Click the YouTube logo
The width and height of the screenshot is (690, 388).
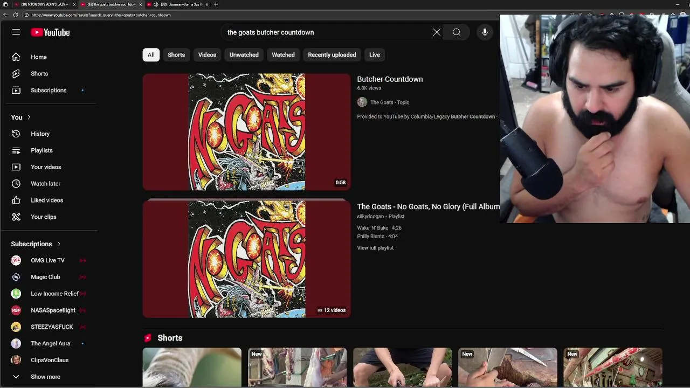click(x=50, y=32)
